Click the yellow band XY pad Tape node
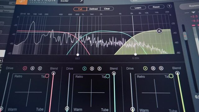 (171, 76)
